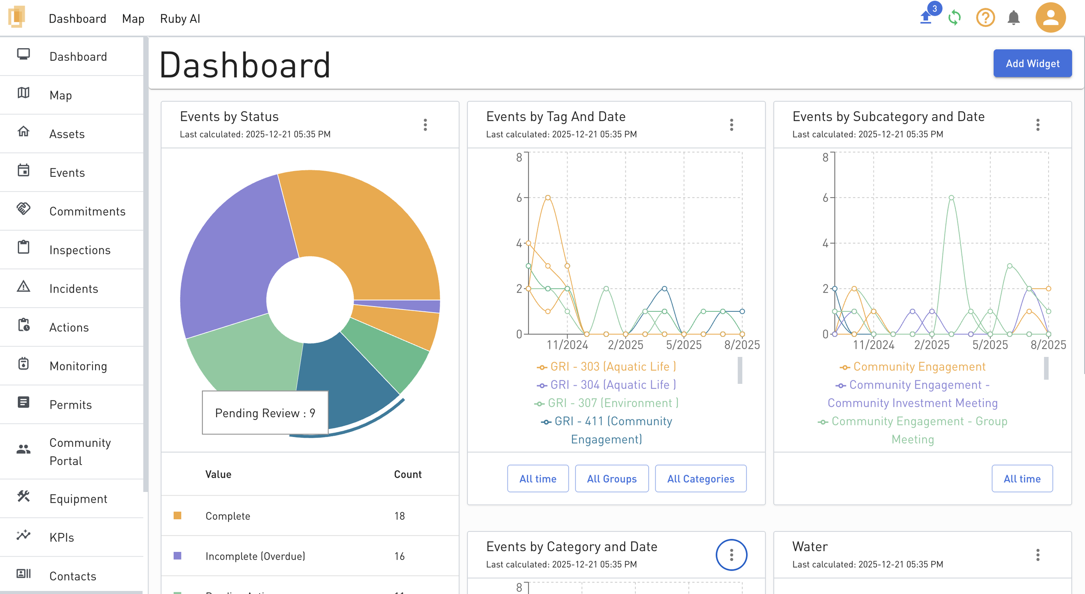Click the orange Complete color swatch
The height and width of the screenshot is (594, 1085).
point(178,515)
